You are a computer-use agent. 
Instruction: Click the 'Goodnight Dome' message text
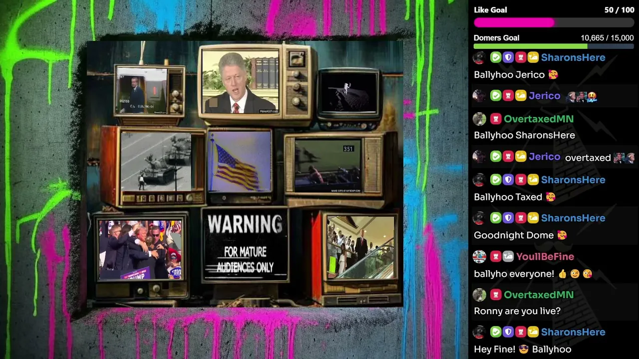[514, 235]
